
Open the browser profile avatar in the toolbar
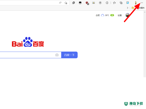(136, 3)
